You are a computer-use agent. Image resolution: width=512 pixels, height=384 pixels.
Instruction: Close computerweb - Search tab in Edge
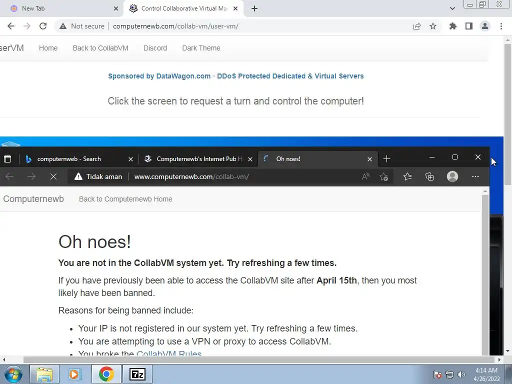pos(130,159)
